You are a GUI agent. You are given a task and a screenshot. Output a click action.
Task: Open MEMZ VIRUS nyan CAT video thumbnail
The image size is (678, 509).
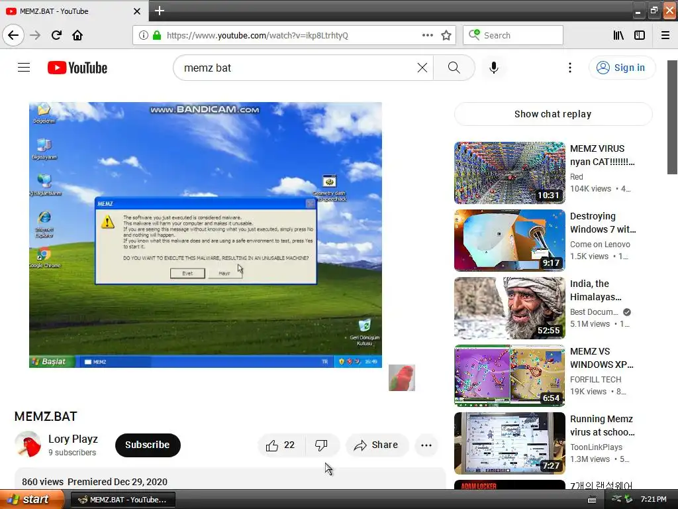509,173
